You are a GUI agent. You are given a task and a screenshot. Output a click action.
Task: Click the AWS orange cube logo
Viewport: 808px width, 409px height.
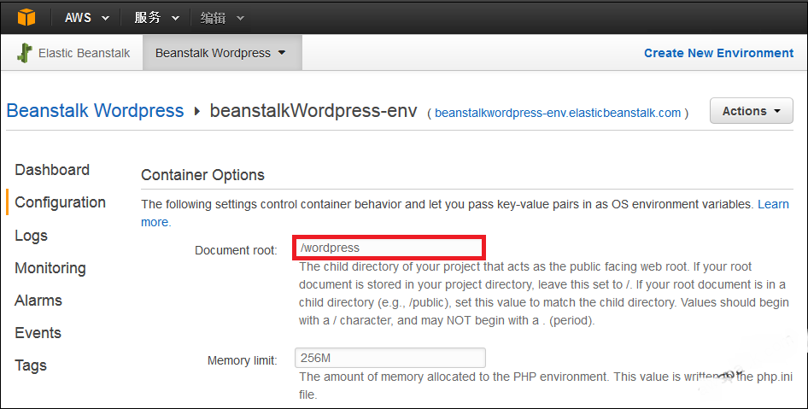[26, 17]
